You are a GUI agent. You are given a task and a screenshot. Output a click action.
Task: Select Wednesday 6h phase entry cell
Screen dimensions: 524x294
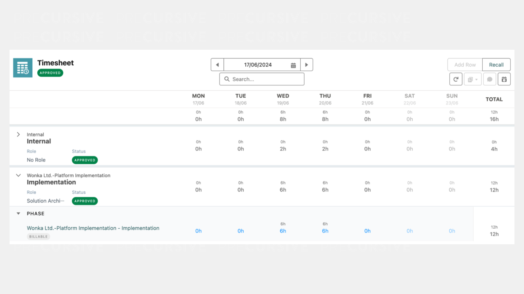tap(283, 231)
